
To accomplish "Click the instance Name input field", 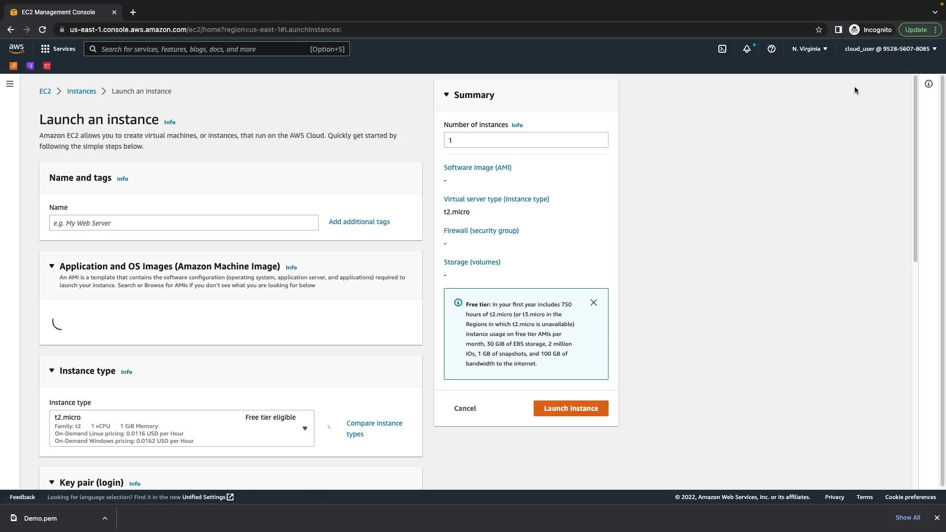I will click(184, 223).
